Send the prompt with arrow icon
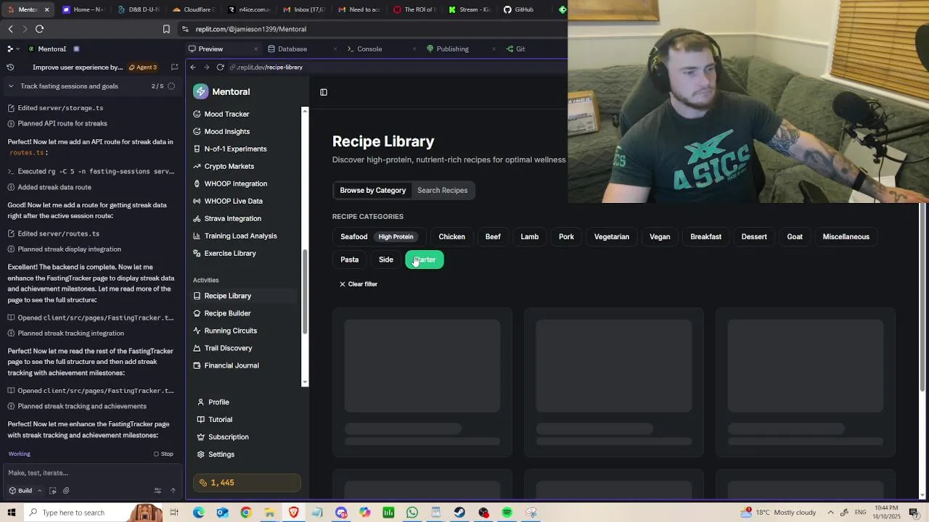 pyautogui.click(x=173, y=491)
